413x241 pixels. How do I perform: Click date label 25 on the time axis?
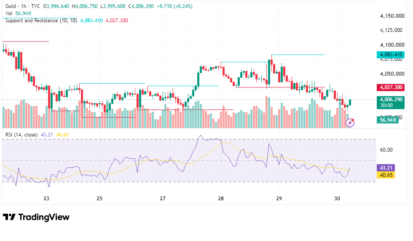(99, 199)
